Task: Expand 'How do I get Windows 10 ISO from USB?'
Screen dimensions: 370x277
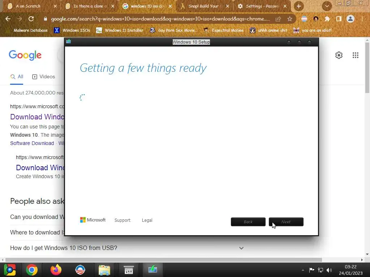Action: 127,248
